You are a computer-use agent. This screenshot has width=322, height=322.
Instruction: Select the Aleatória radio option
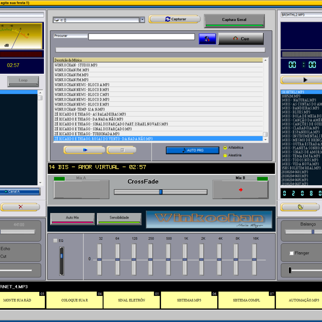click(225, 155)
